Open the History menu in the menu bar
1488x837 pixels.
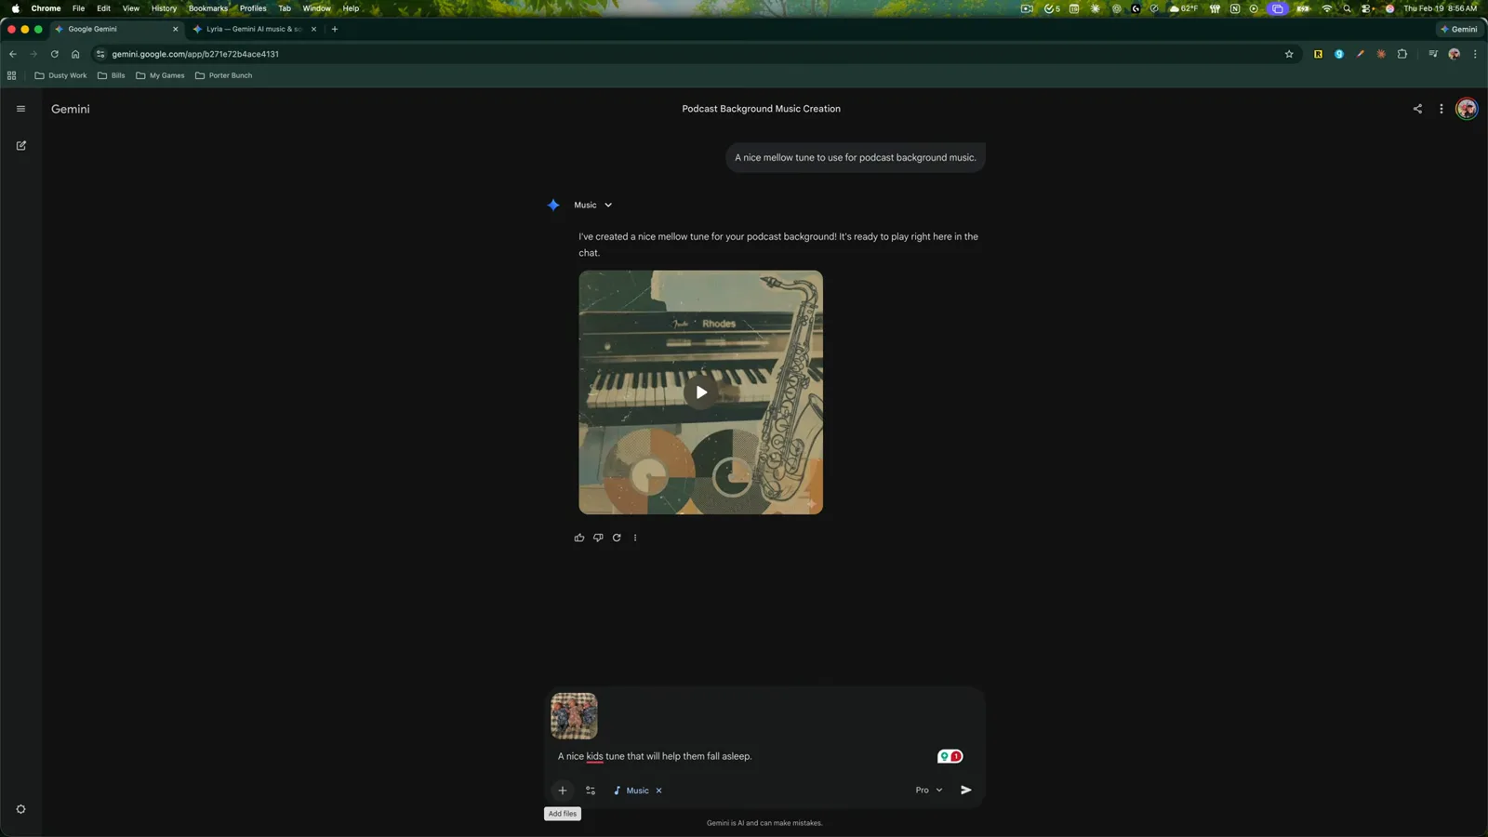(164, 8)
